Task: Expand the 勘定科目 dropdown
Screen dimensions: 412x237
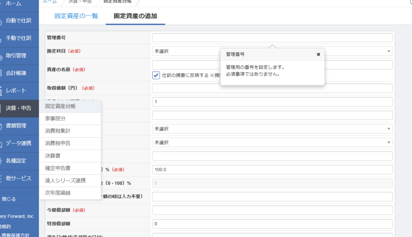Action: click(x=185, y=52)
